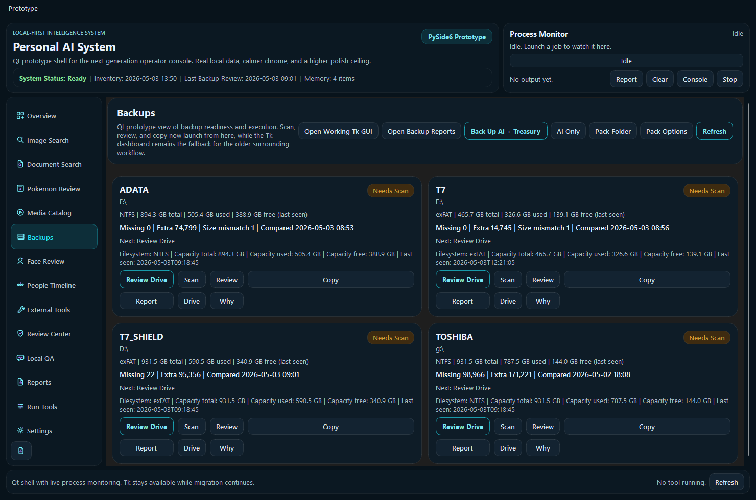Click the Settings gear icon

(20, 431)
